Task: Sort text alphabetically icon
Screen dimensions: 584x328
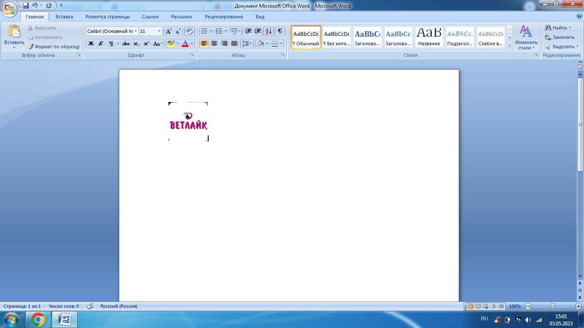Action: pyautogui.click(x=268, y=31)
